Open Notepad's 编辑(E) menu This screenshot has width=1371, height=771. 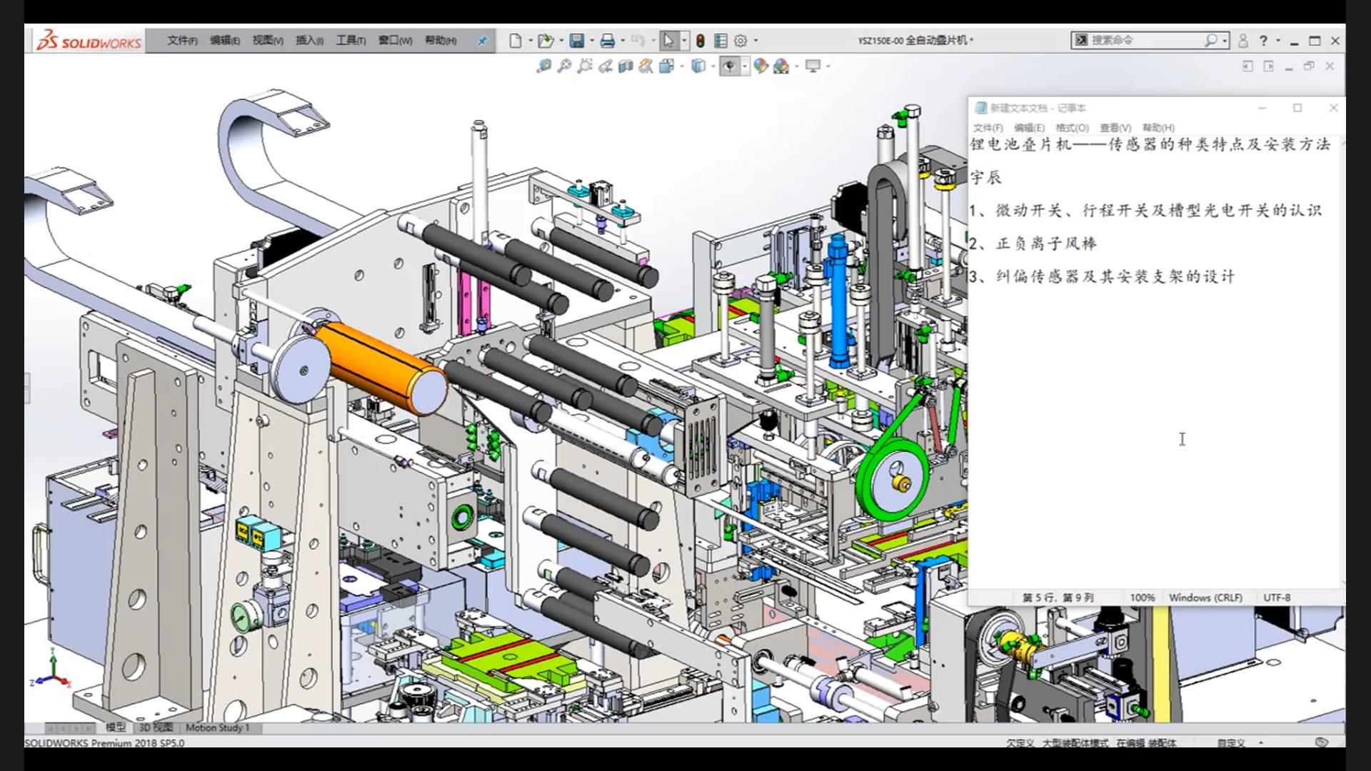tap(1029, 128)
